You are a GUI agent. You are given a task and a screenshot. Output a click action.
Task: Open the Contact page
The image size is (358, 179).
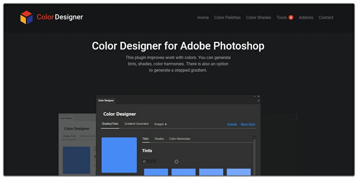pos(326,18)
